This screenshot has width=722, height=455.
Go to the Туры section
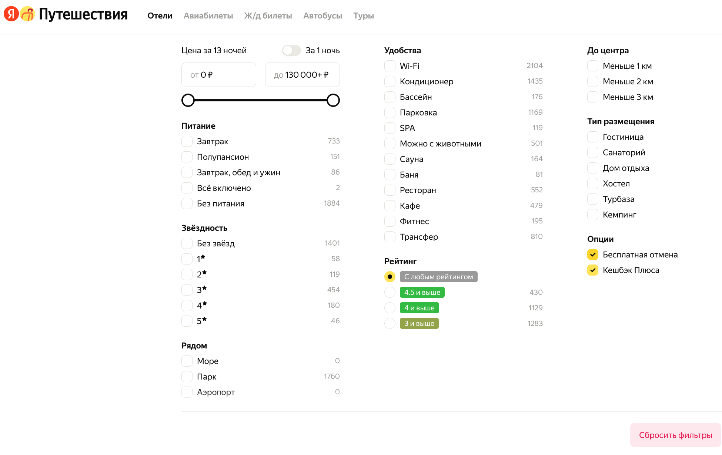point(363,16)
